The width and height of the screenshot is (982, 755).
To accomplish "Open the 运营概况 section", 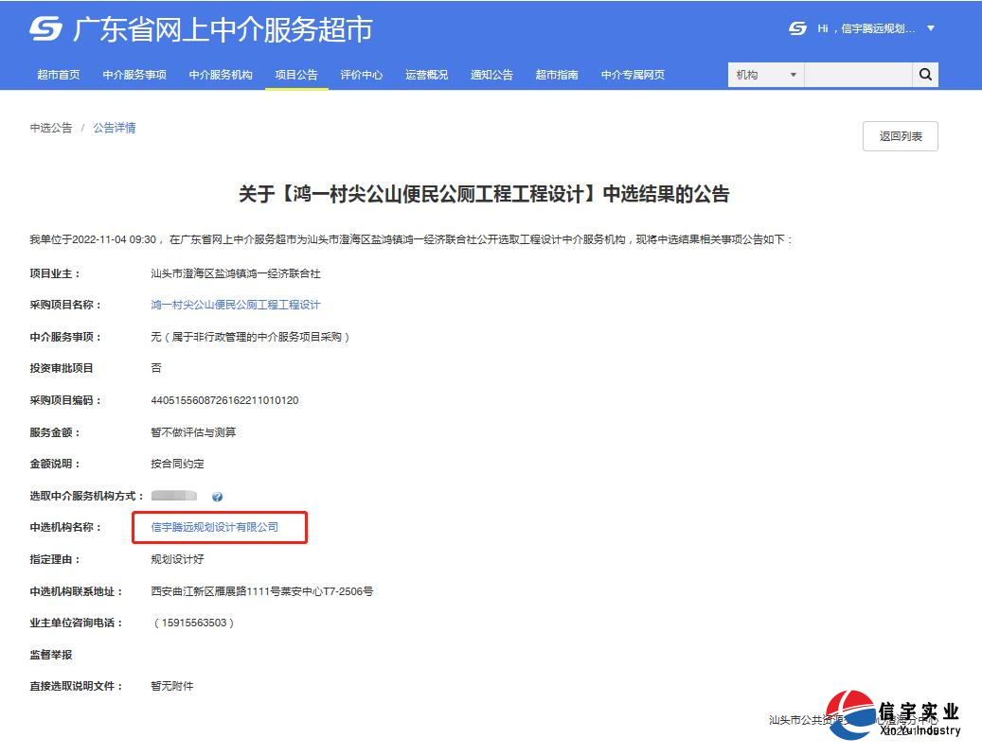I will click(426, 75).
